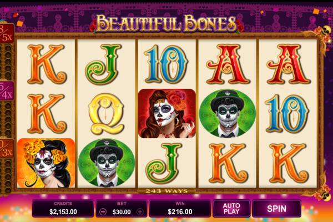Click the Beautiful Bones title logo

[167, 23]
